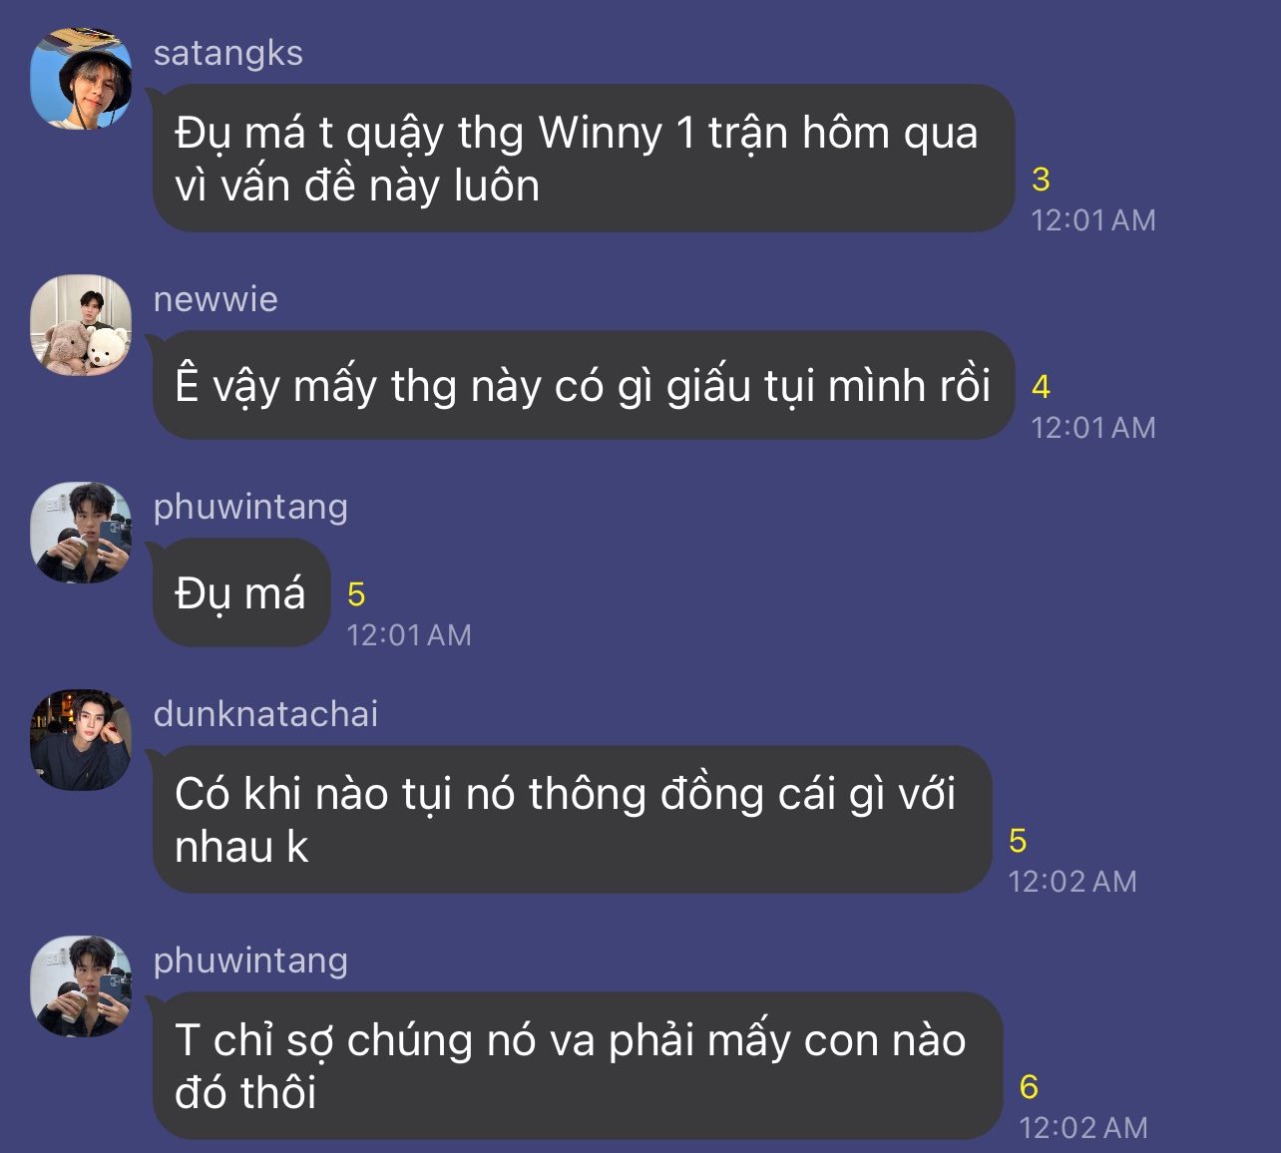Tap the 'Có khi nào tụi nó' message
The height and width of the screenshot is (1153, 1281).
click(572, 820)
